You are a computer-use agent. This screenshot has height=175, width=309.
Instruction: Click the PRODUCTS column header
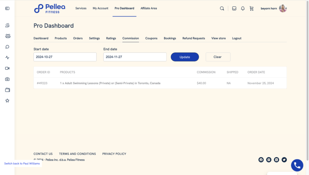click(x=68, y=72)
